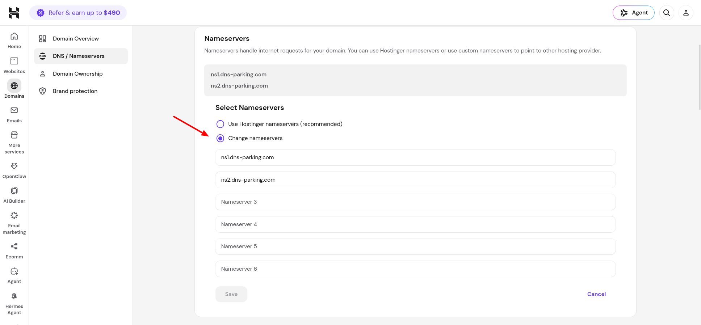Click the Nameservers heading
The image size is (701, 325).
coord(227,39)
